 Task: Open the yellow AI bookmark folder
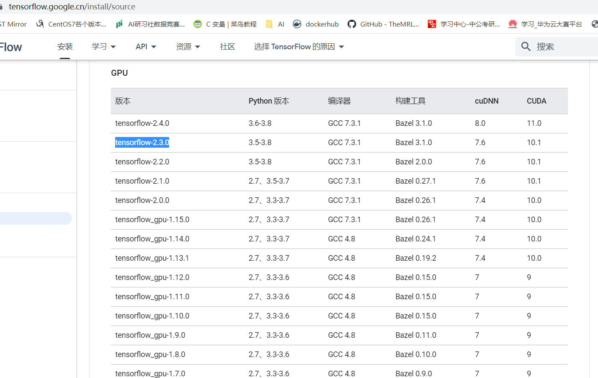point(268,24)
